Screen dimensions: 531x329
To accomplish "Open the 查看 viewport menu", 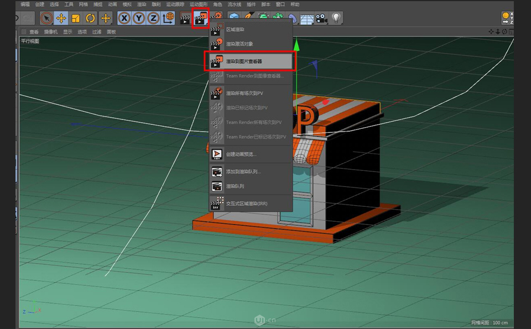I will coord(33,32).
